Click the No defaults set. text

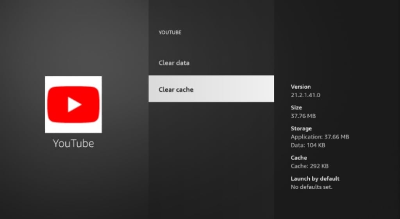[x=311, y=187]
